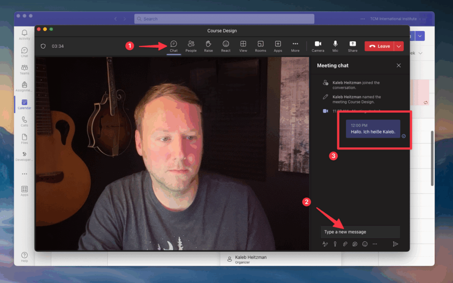The image size is (453, 283).
Task: Click the red Leave button
Action: tap(379, 46)
